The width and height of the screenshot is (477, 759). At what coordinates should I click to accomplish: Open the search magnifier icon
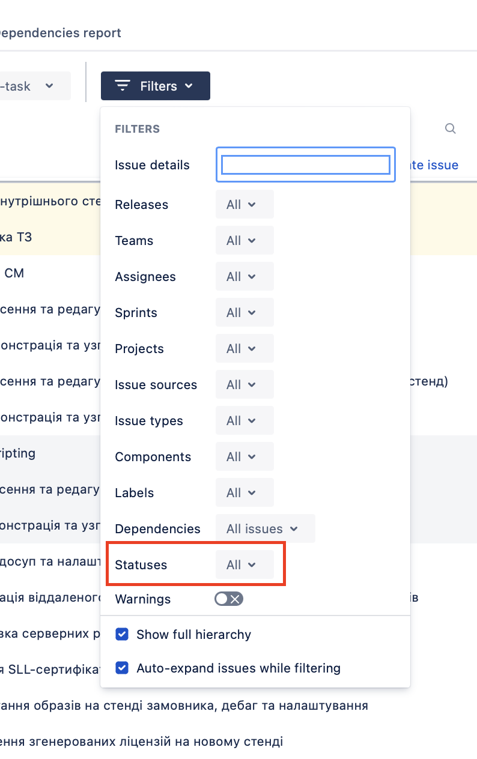[x=450, y=128]
